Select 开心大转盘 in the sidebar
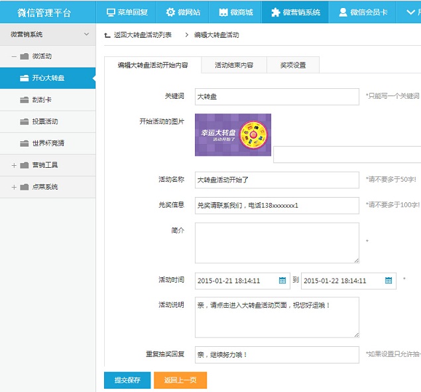This screenshot has height=392, width=421. click(48, 78)
